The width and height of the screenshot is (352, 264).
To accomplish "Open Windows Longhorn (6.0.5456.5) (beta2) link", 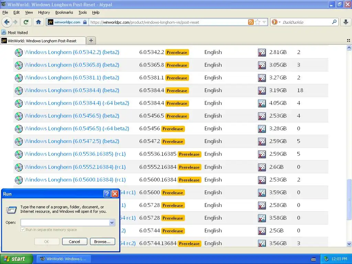I will click(x=71, y=116).
